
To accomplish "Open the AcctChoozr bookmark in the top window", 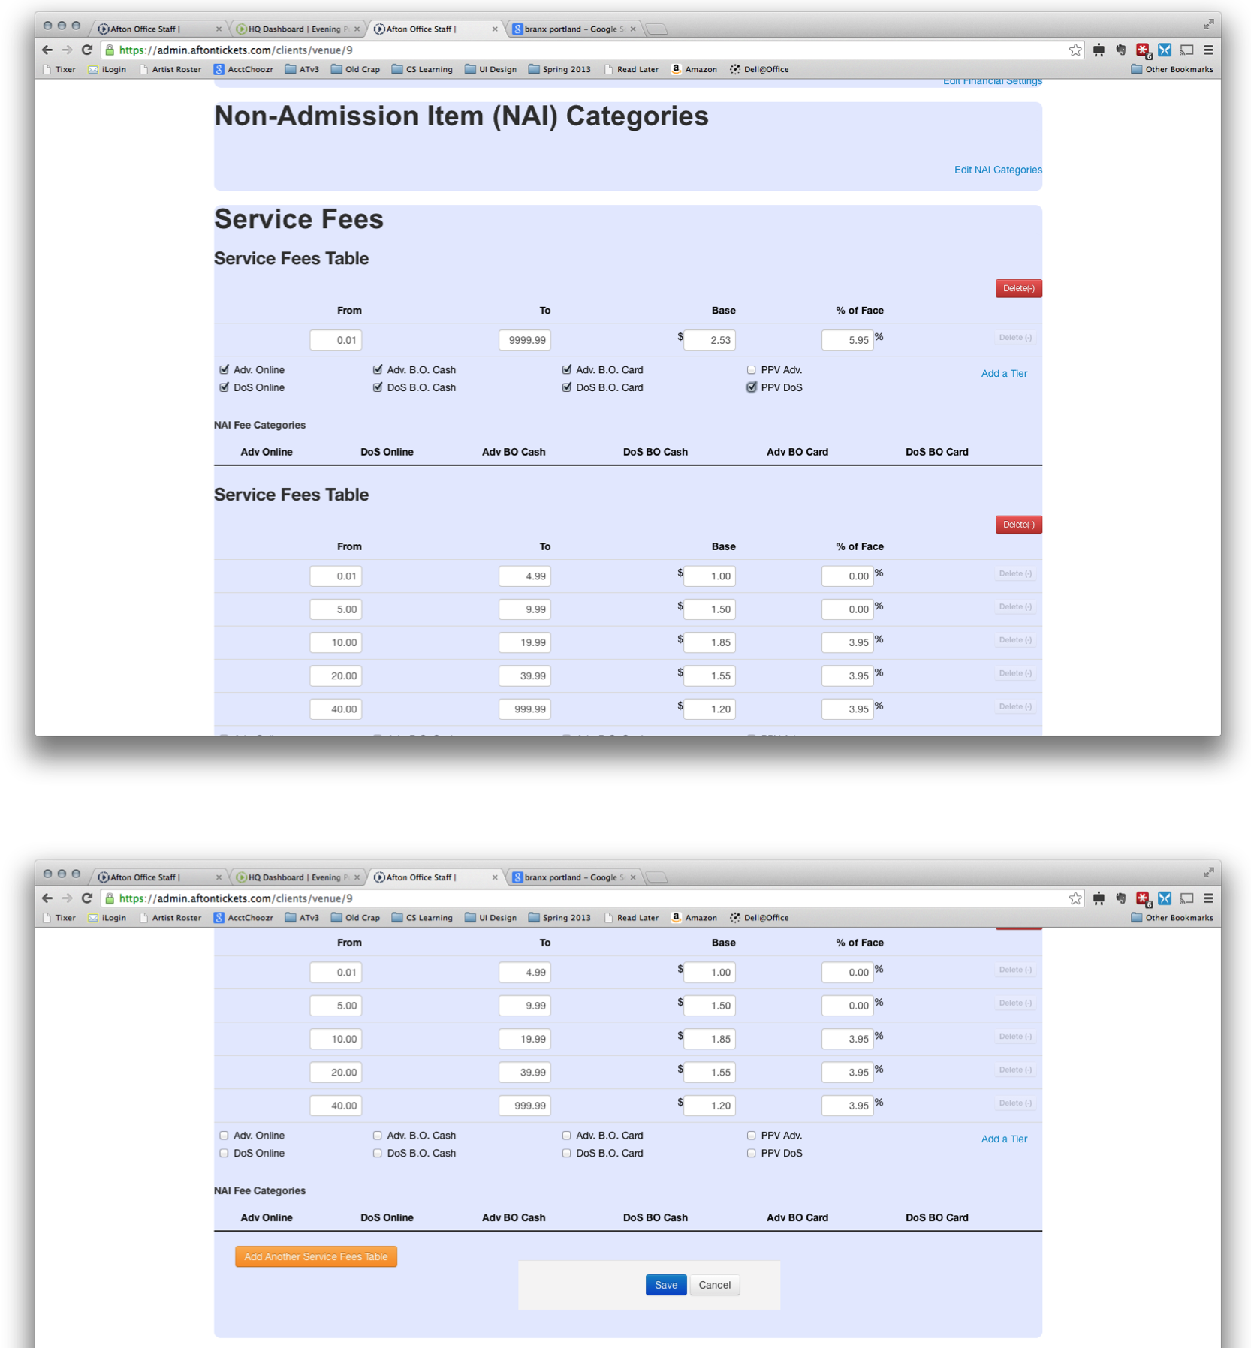I will click(x=243, y=69).
